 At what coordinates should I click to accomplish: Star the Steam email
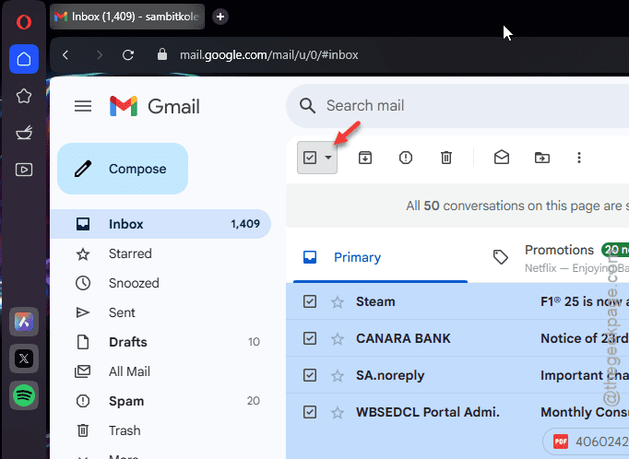click(338, 302)
